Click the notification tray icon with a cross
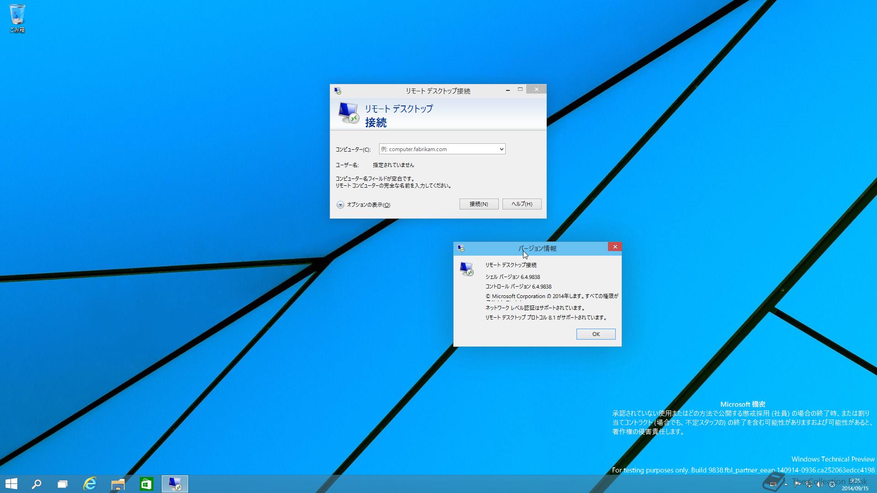 point(832,484)
